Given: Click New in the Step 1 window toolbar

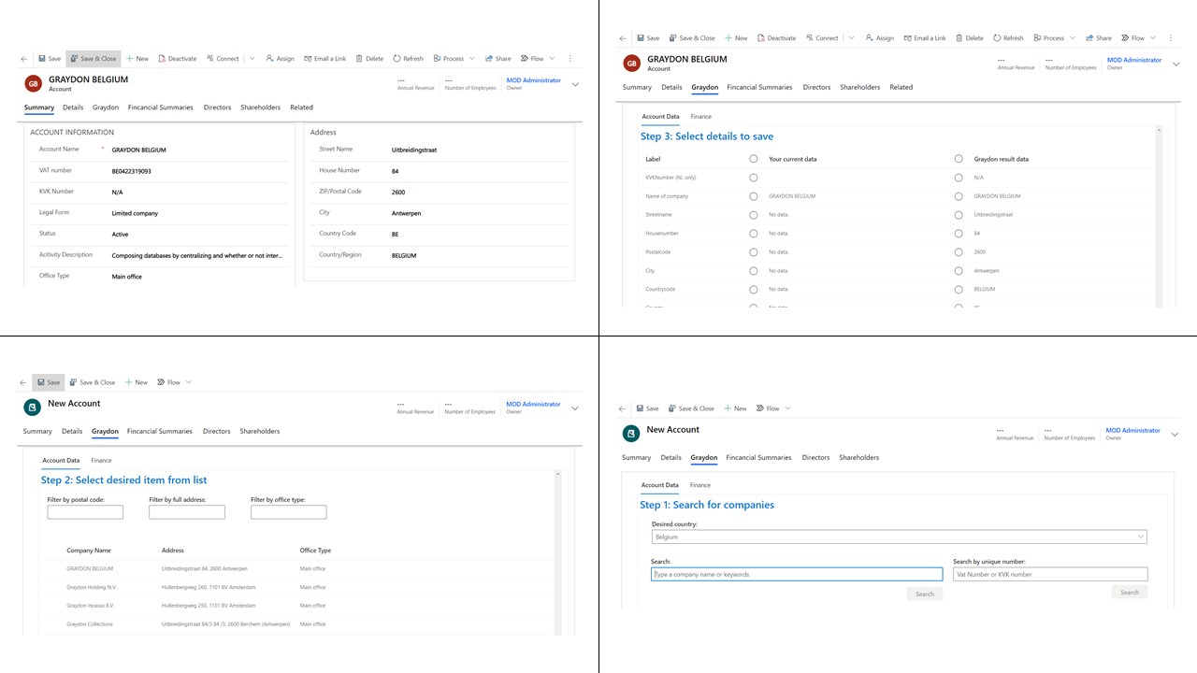Looking at the screenshot, I should (735, 408).
